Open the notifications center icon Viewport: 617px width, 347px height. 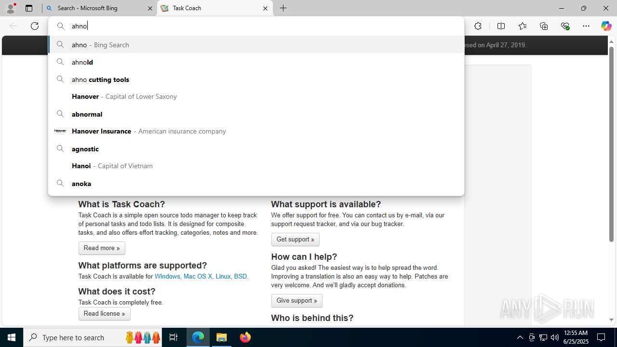point(601,337)
